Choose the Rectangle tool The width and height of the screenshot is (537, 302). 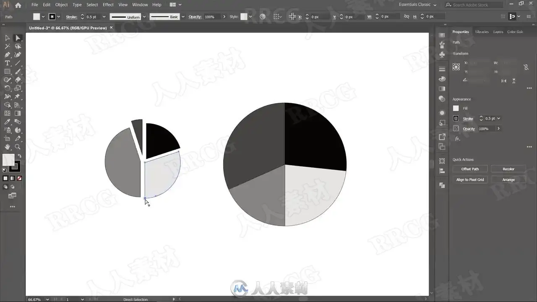pos(7,72)
